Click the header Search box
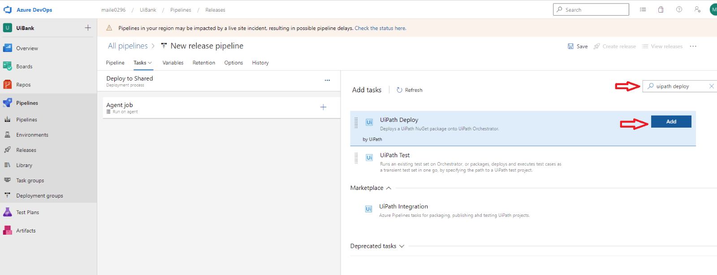The image size is (717, 275). pyautogui.click(x=591, y=9)
